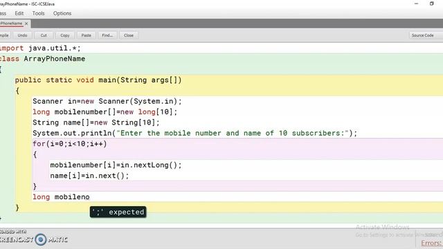Click the Find... button

tap(107, 35)
